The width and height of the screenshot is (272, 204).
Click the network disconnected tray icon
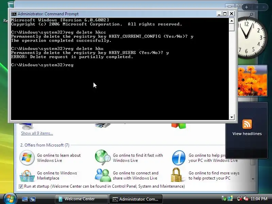(x=239, y=199)
